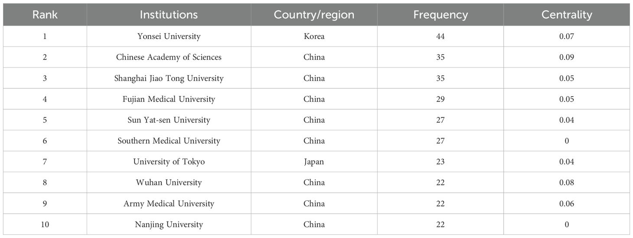This screenshot has height=238, width=633.
Task: Click the University of Tokyo cell
Action: click(x=169, y=162)
